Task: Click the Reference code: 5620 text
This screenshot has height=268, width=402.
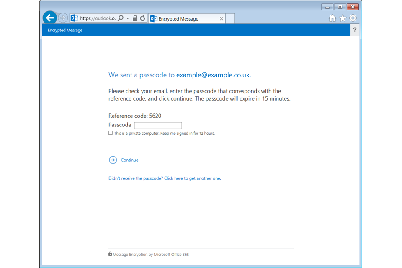Action: click(135, 116)
